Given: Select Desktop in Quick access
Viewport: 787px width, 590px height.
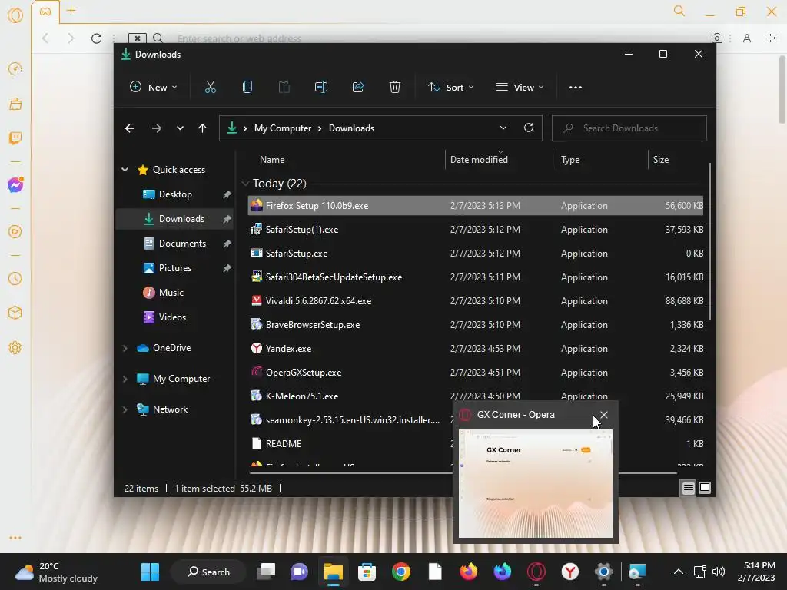Looking at the screenshot, I should pos(174,194).
